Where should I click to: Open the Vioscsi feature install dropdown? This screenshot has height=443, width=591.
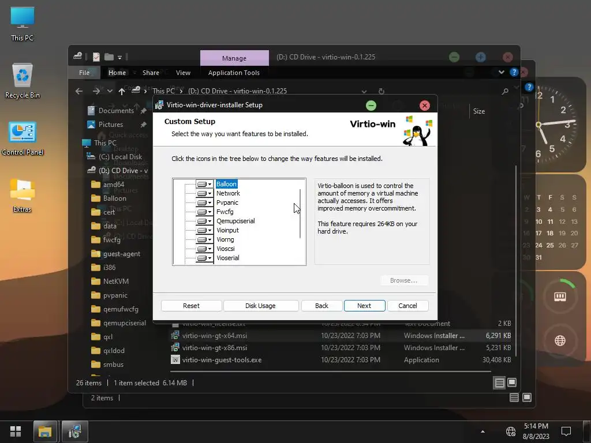tap(204, 249)
